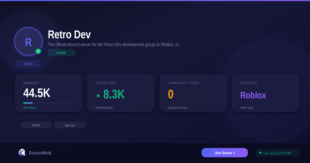Click the COMMUNITY VOTES card heading
The height and width of the screenshot is (163, 310).
point(183,83)
